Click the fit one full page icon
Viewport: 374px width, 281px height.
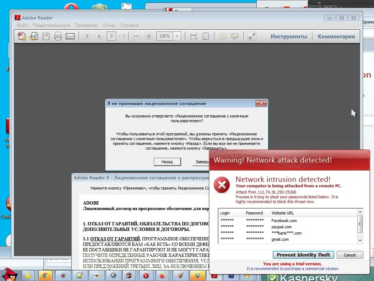point(206,36)
